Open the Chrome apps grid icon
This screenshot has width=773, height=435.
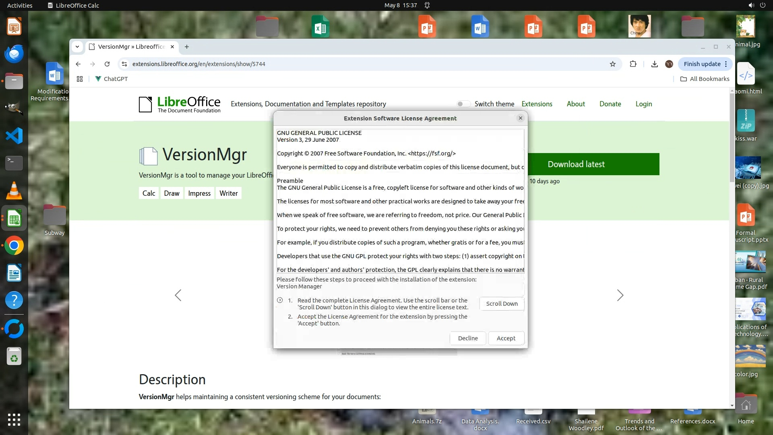80,79
